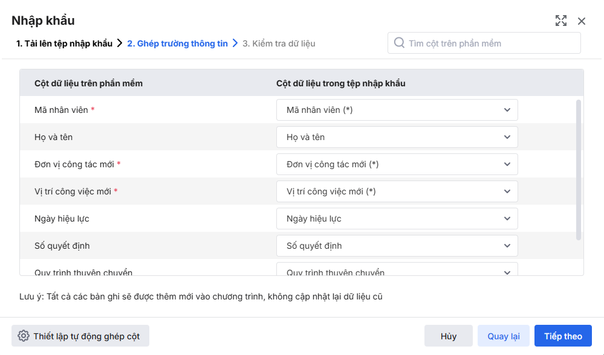This screenshot has height=355, width=604.
Task: Expand the import dialog to fullscreen
Action: [x=561, y=21]
